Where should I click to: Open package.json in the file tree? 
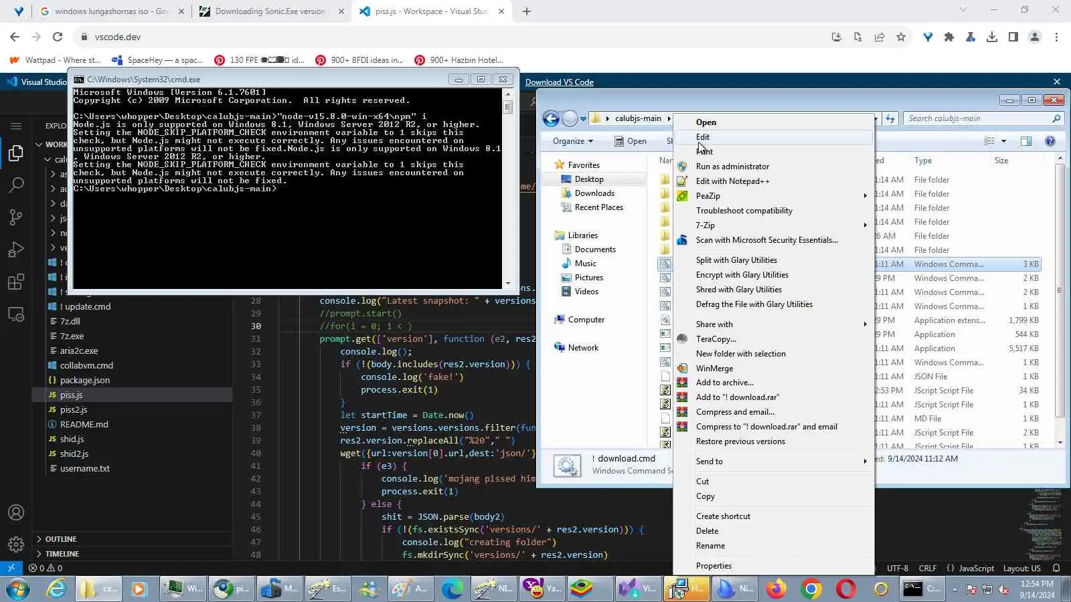(84, 381)
